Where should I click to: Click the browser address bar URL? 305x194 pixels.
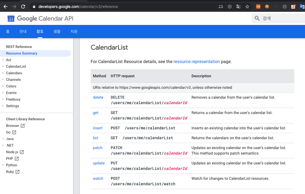(78, 7)
